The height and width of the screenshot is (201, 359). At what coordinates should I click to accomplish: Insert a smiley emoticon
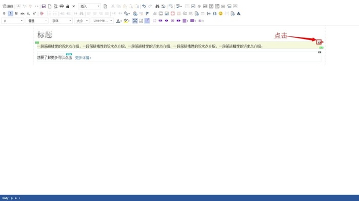221,13
